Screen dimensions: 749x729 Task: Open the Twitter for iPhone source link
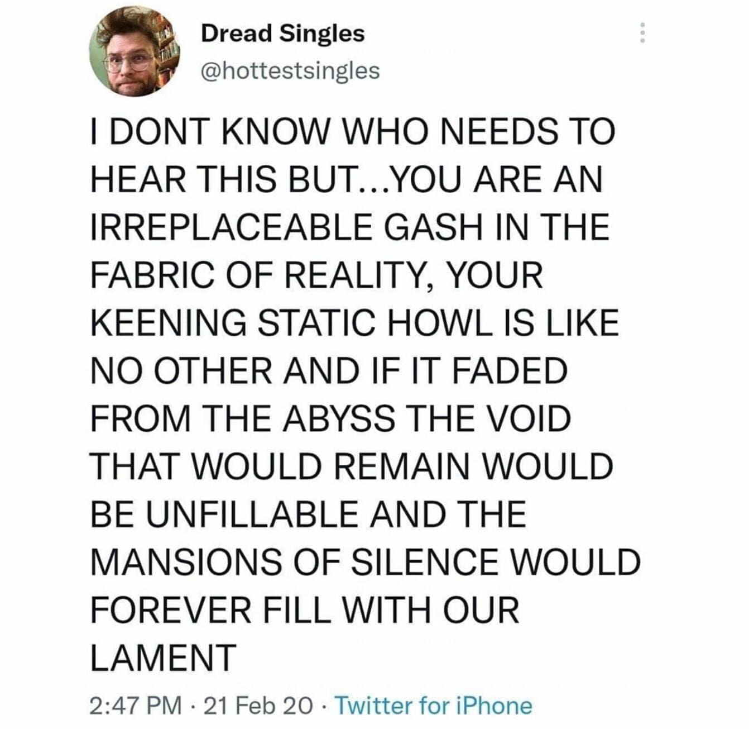click(x=433, y=706)
